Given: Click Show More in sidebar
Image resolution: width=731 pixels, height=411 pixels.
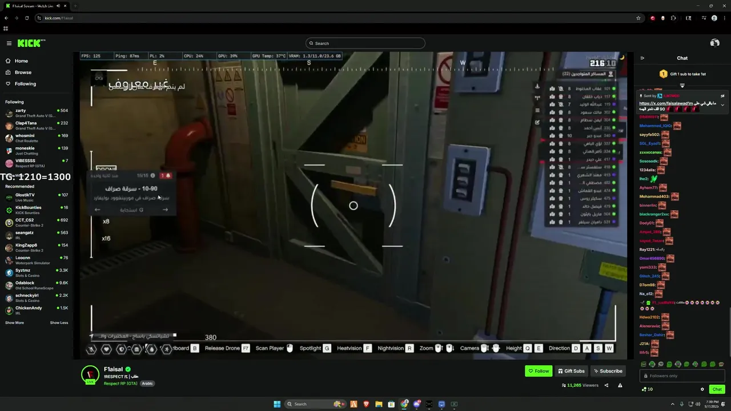Looking at the screenshot, I should pos(14,323).
